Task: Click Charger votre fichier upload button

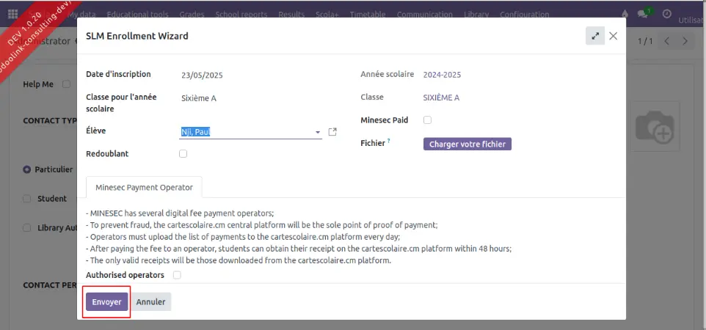Action: (x=467, y=144)
